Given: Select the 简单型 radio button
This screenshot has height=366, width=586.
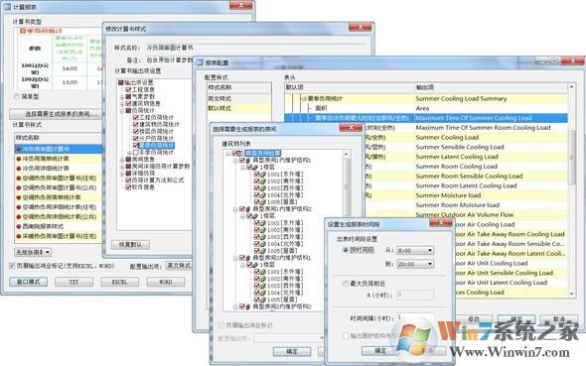Looking at the screenshot, I should tap(17, 96).
